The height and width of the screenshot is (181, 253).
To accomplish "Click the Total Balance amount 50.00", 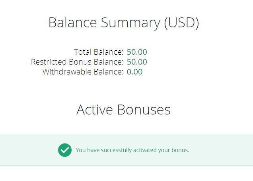I will [137, 52].
